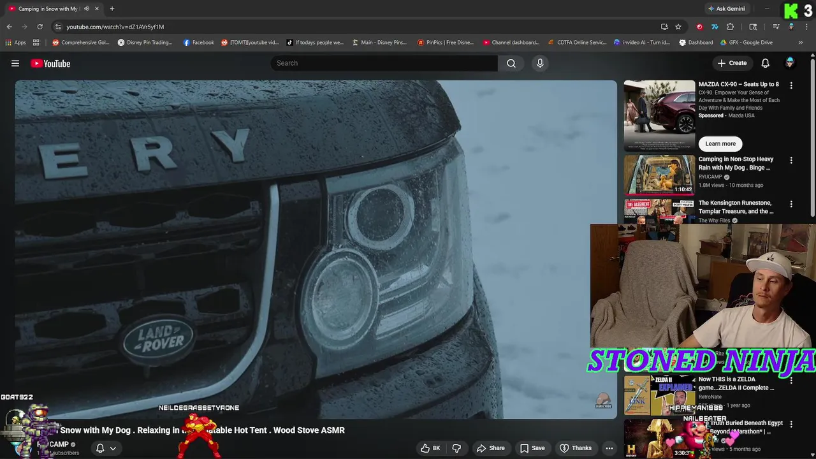Viewport: 816px width, 459px height.
Task: Open 'Now THIS is a ZELDA game' title
Action: pos(736,383)
